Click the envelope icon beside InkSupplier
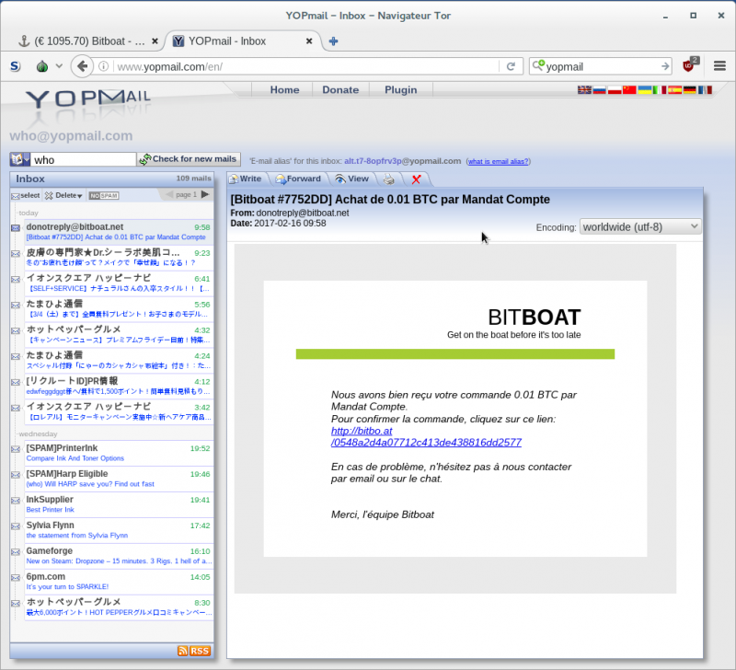 [x=16, y=501]
